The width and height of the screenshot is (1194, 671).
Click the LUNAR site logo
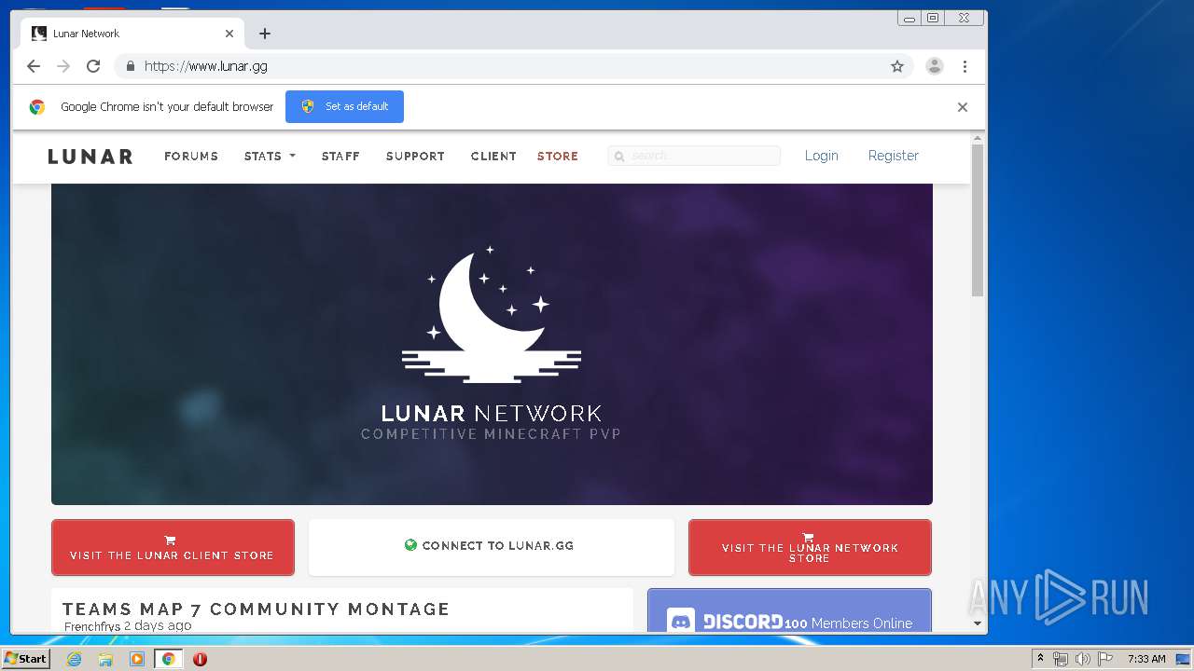coord(90,157)
